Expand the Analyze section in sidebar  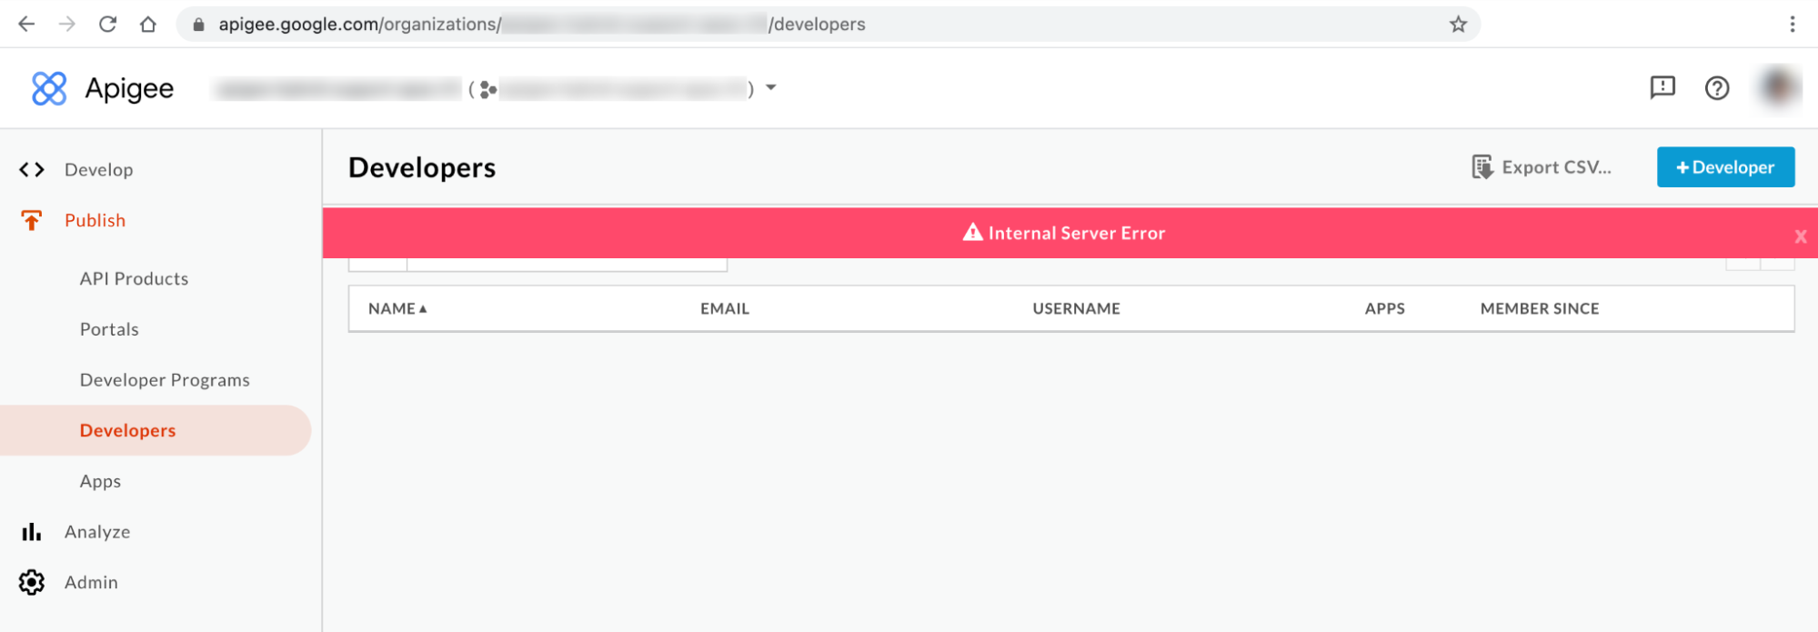[x=96, y=532]
